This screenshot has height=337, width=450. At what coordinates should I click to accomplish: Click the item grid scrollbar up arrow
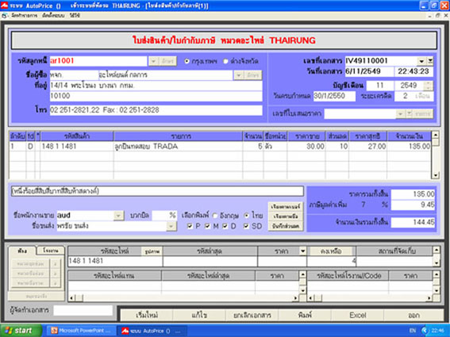pos(436,135)
